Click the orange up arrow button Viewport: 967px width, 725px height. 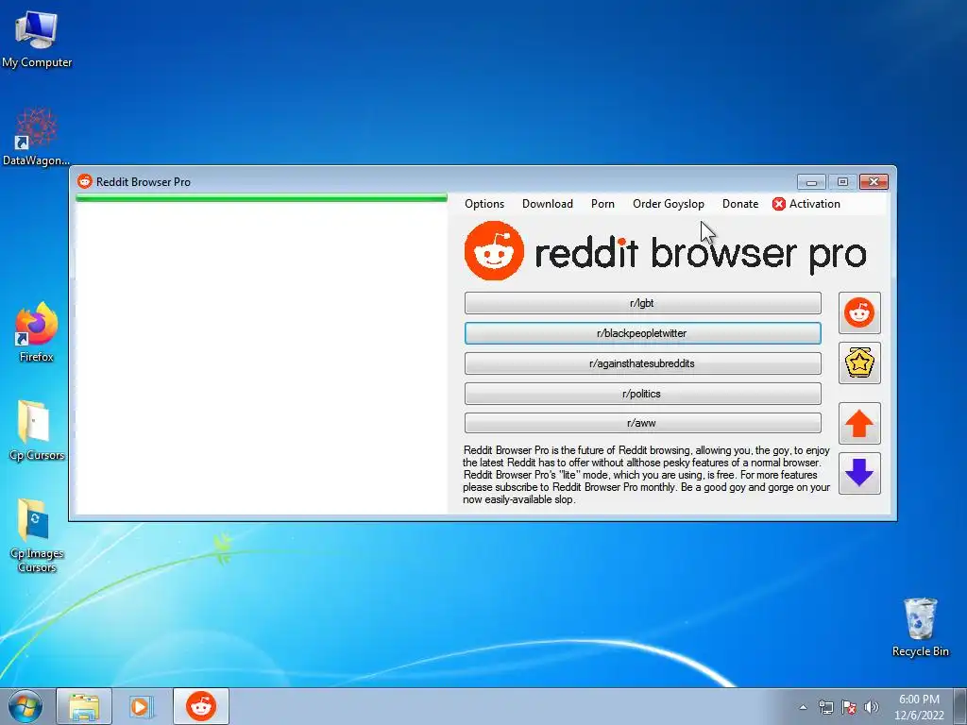tap(859, 424)
